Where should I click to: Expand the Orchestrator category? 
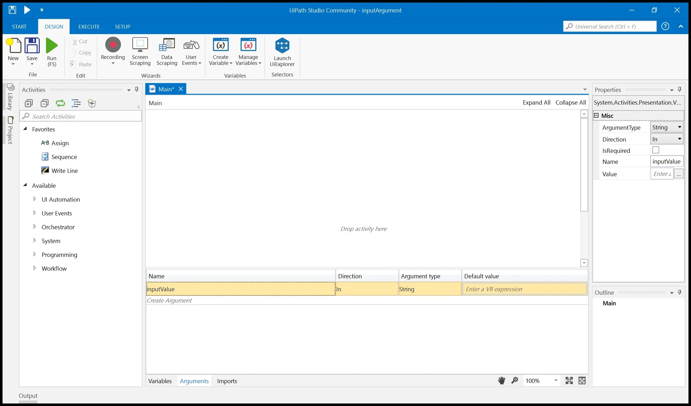(x=34, y=227)
